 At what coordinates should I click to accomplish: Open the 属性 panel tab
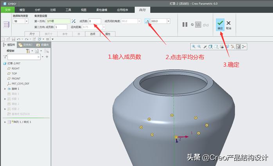(108, 34)
